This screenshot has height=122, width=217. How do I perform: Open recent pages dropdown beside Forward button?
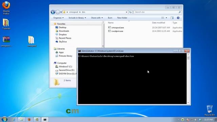[x=61, y=12]
